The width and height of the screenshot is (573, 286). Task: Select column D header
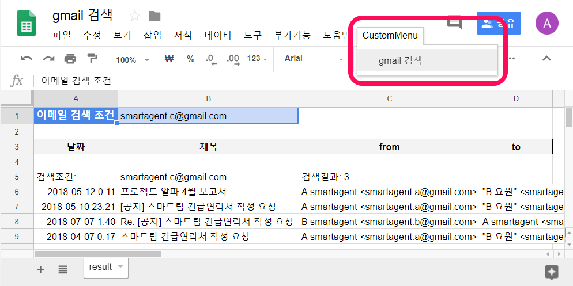pos(516,98)
